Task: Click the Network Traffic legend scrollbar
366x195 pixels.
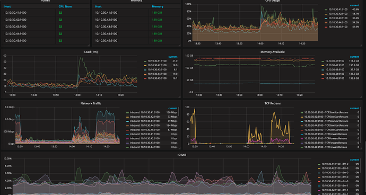Action: [x=179, y=111]
